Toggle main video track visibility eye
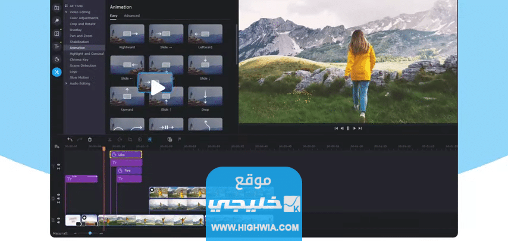The height and width of the screenshot is (241, 508). pos(59,219)
